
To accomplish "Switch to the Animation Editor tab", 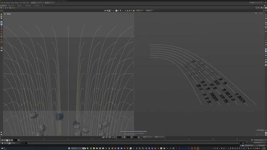I will click(x=11, y=5).
